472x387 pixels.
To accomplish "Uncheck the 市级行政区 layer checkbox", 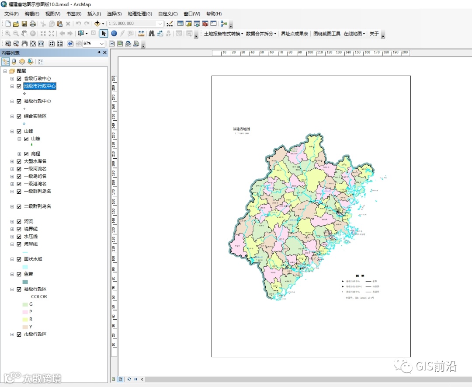I will [19, 335].
